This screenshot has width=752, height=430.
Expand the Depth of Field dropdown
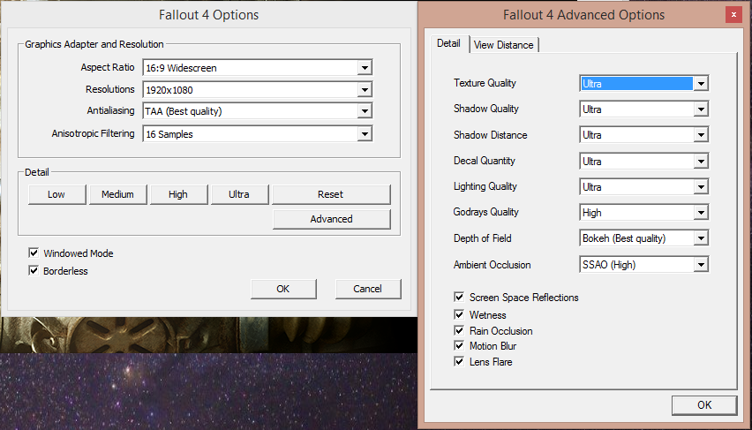[x=643, y=238]
